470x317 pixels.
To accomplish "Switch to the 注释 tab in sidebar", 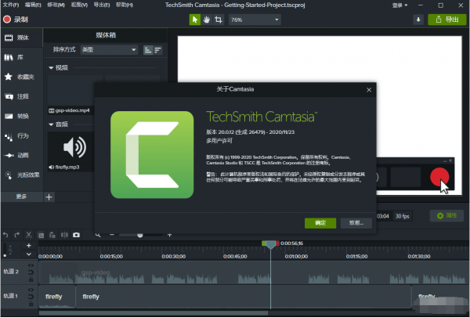I will (20, 96).
